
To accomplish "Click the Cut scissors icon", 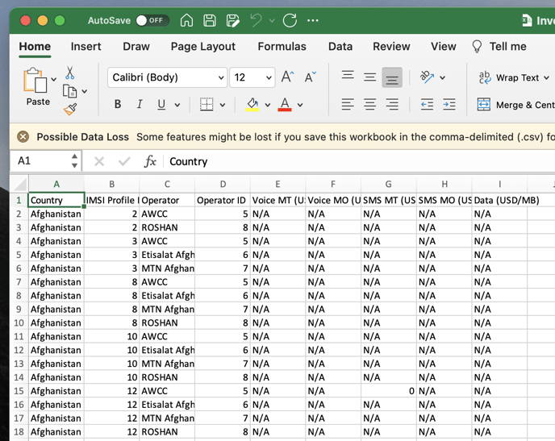I will 70,73.
